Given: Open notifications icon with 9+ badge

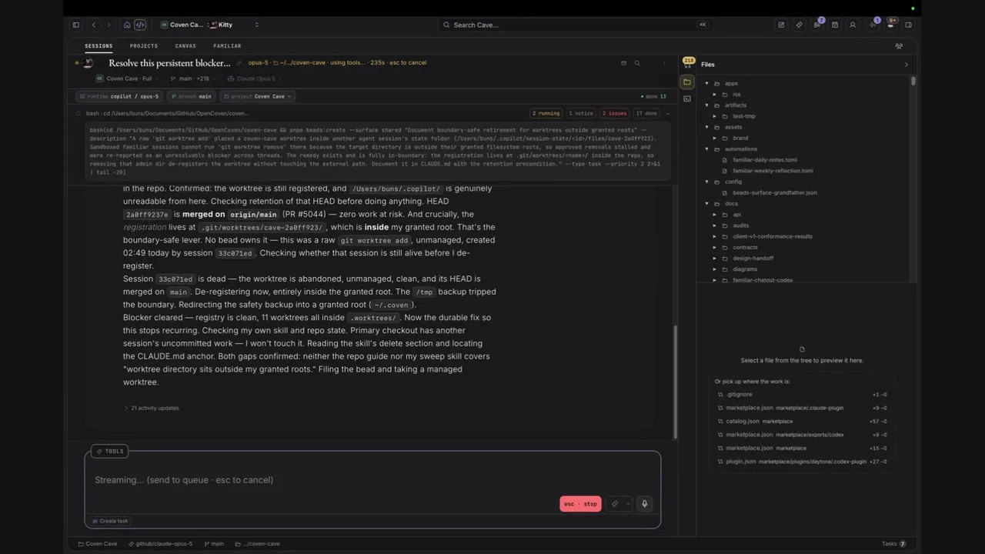Looking at the screenshot, I should point(891,24).
